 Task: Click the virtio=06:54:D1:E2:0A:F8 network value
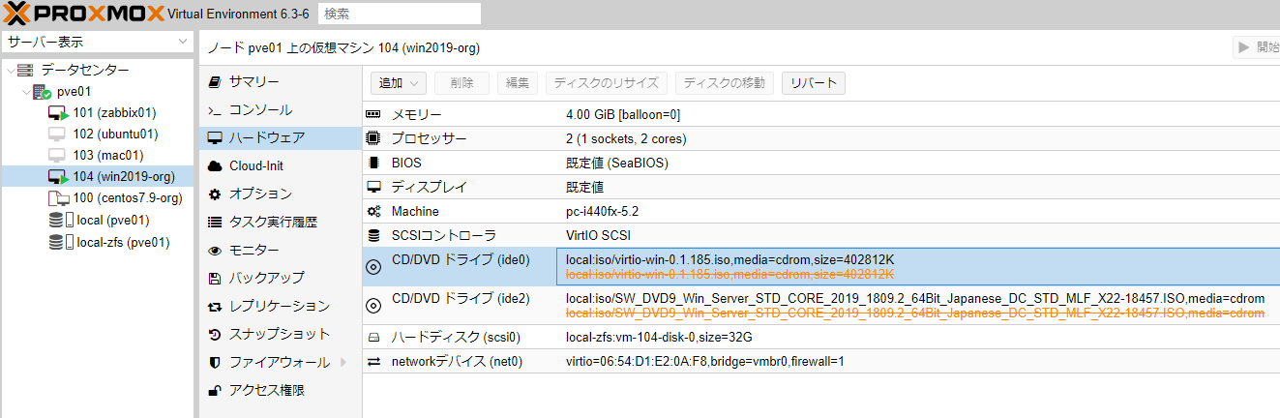coord(705,362)
